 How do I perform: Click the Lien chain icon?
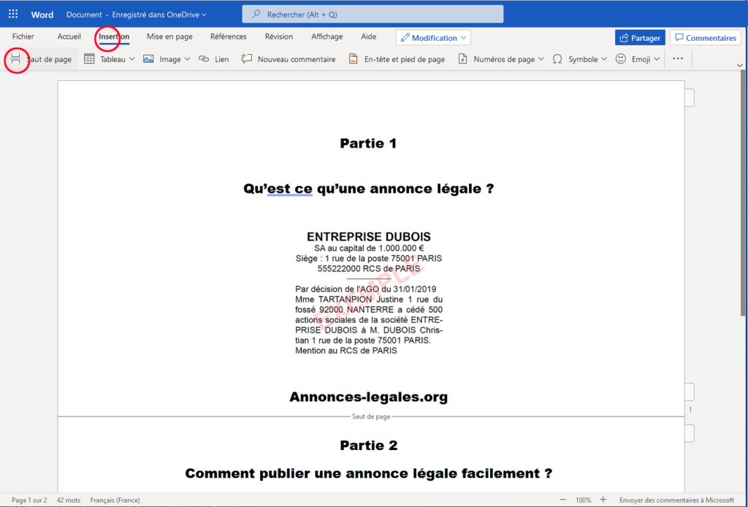204,59
